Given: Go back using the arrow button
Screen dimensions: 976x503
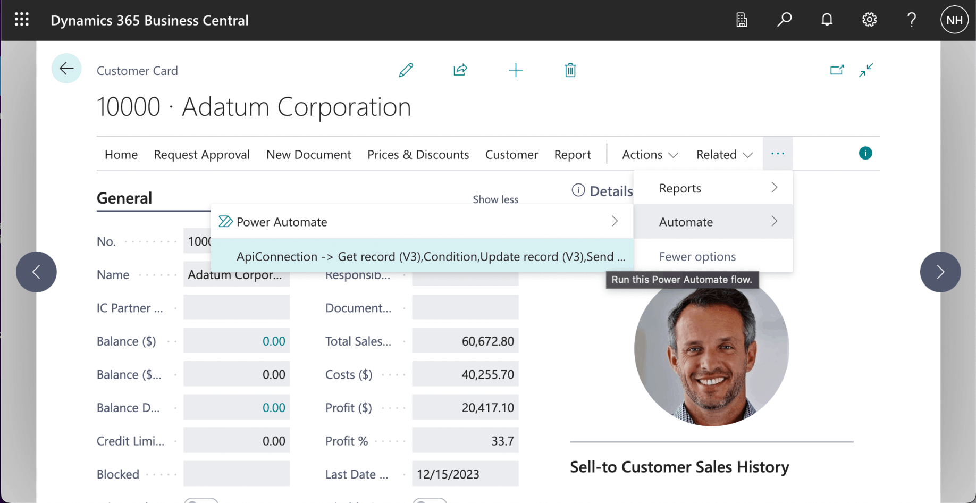Looking at the screenshot, I should (66, 69).
